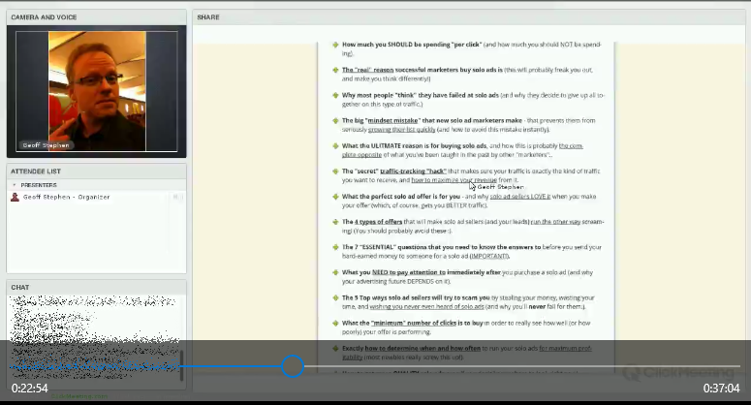Click the Geoff Stephen webcam video
The height and width of the screenshot is (405, 751).
[97, 91]
